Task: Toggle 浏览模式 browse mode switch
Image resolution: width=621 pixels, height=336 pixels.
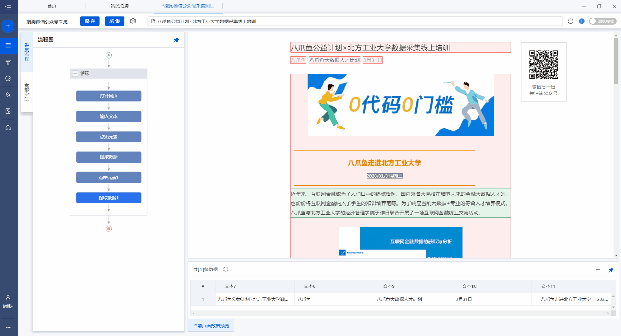Action: click(x=603, y=21)
